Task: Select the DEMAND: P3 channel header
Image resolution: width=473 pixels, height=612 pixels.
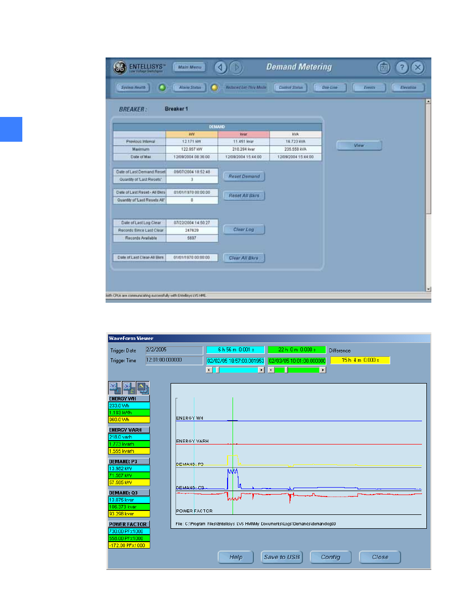Action: tap(129, 461)
